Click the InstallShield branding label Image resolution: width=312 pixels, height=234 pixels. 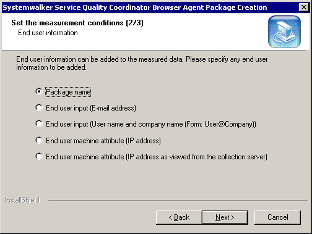(22, 200)
